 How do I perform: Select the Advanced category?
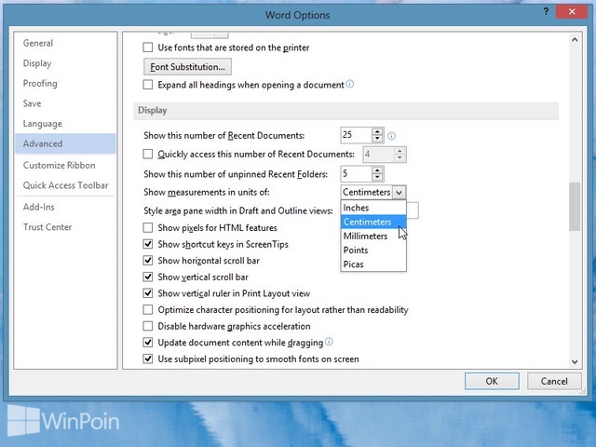pyautogui.click(x=65, y=143)
